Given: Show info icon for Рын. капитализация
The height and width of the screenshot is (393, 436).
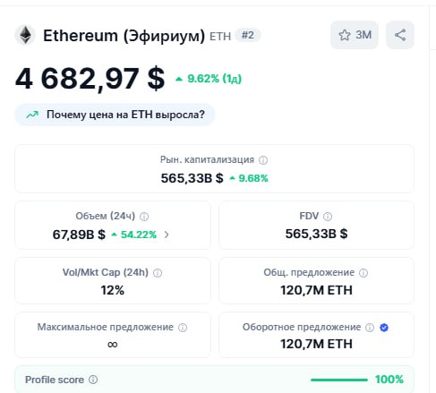Looking at the screenshot, I should [x=263, y=160].
